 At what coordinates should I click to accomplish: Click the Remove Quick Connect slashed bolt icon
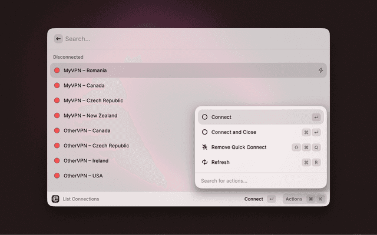[x=204, y=147]
